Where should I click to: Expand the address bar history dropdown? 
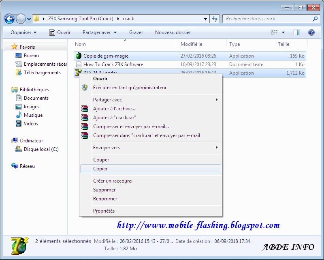pos(205,19)
